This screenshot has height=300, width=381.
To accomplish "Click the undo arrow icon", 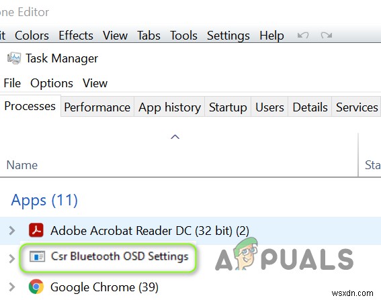I will pos(303,36).
